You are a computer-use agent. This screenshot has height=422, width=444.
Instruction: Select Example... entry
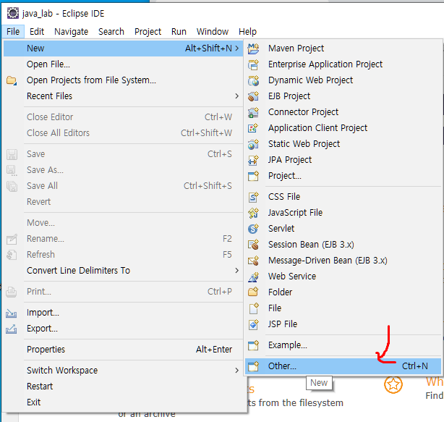tap(343, 345)
